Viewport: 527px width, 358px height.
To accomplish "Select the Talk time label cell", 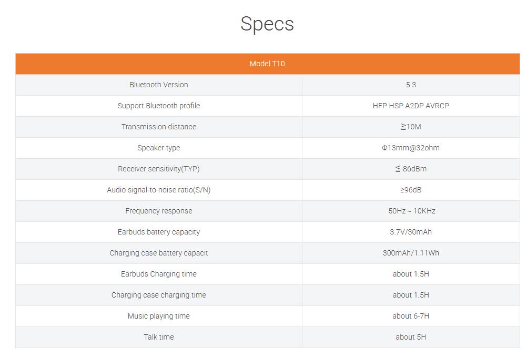I will pyautogui.click(x=159, y=337).
